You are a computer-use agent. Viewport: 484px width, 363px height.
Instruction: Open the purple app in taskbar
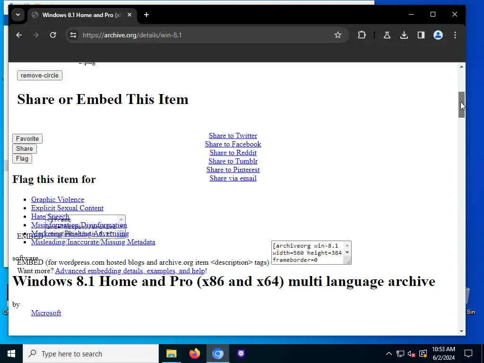[241, 354]
